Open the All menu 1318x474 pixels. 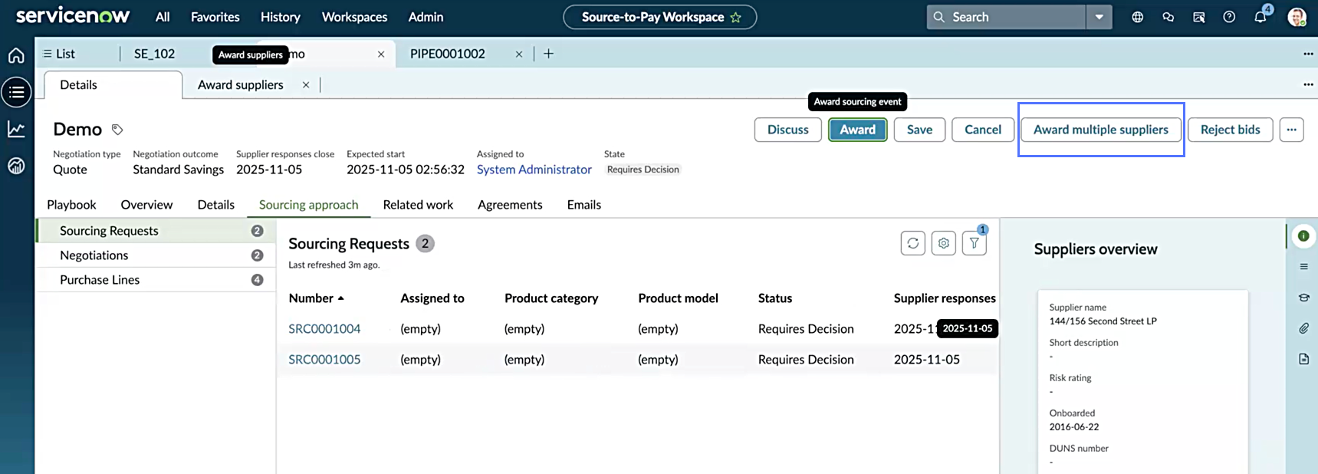tap(163, 17)
